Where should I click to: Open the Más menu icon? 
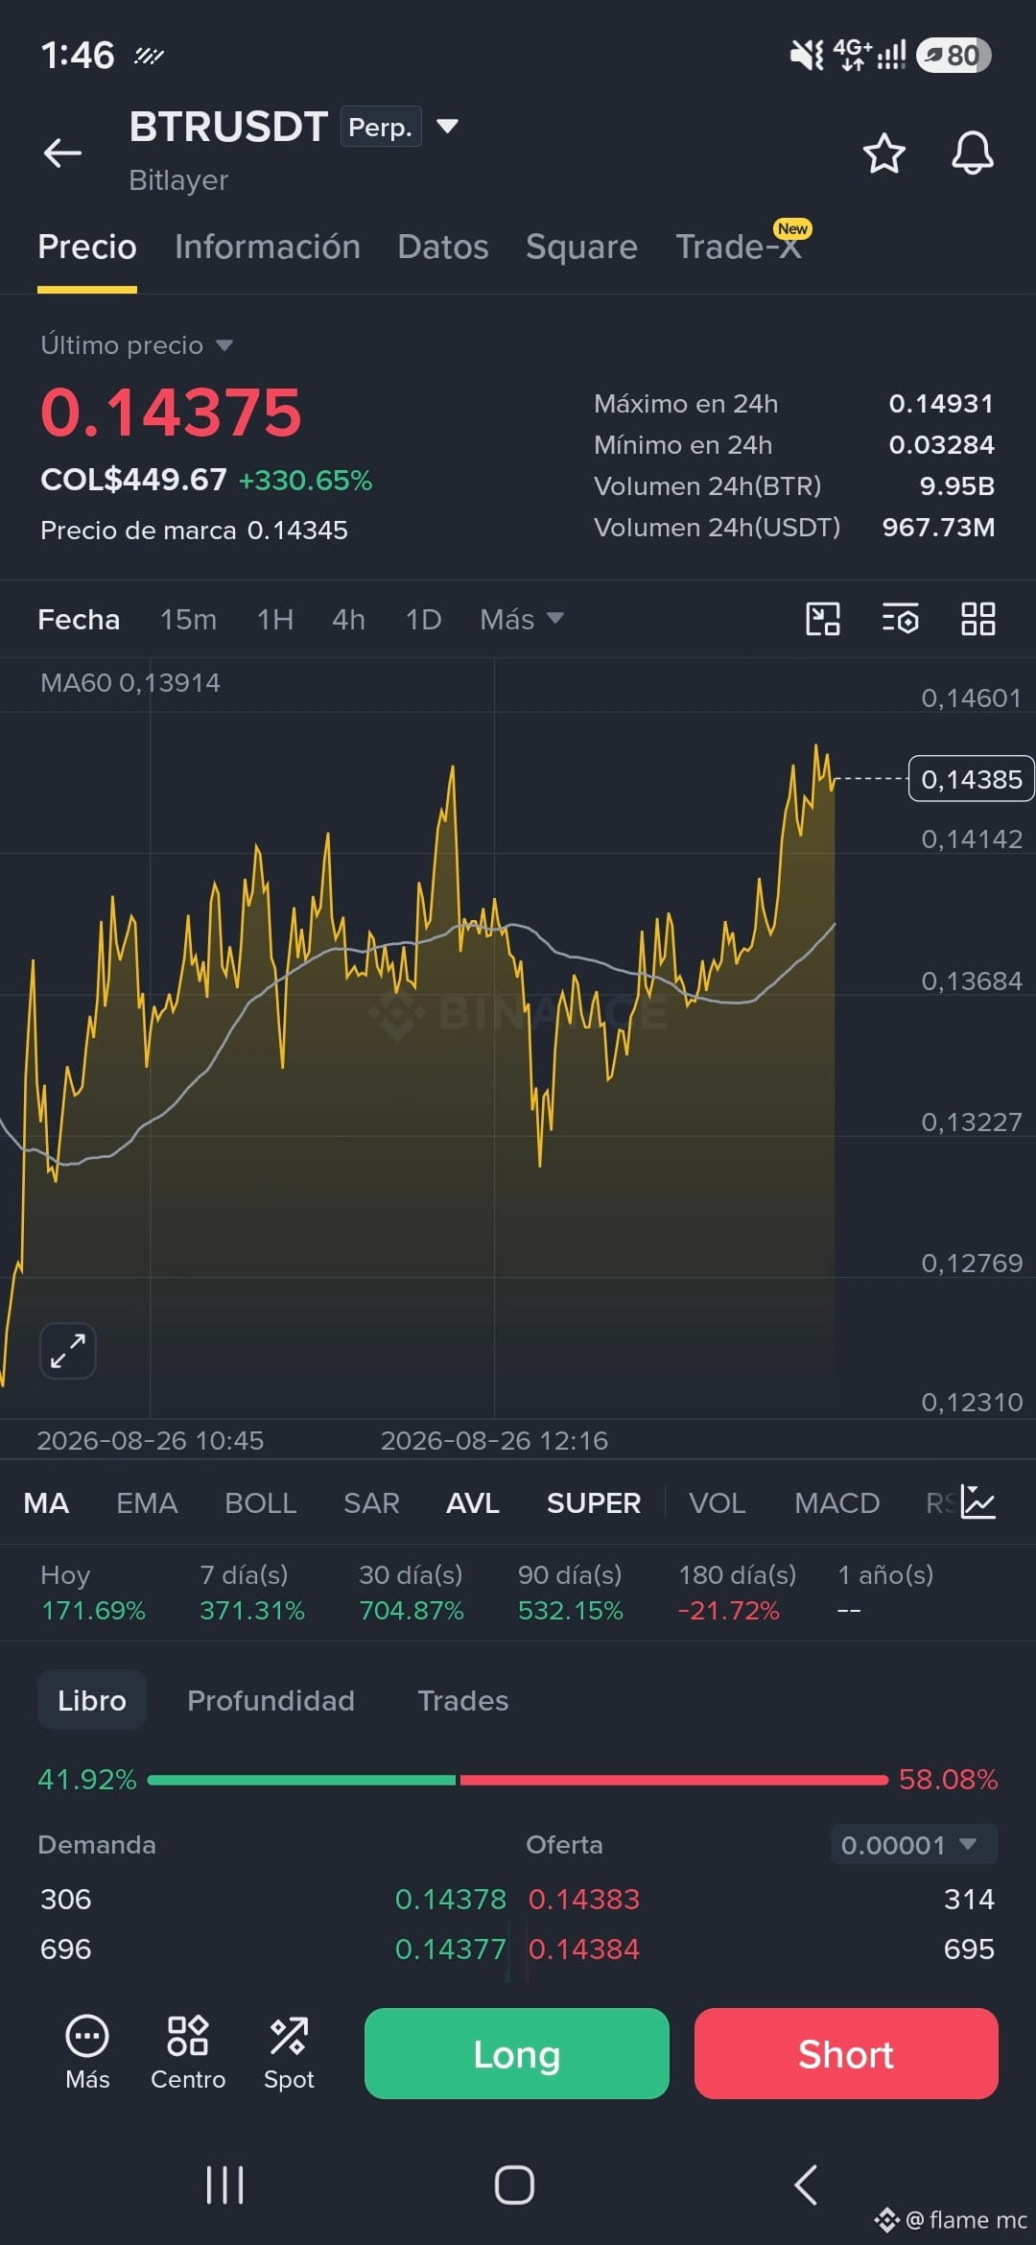[x=87, y=2052]
